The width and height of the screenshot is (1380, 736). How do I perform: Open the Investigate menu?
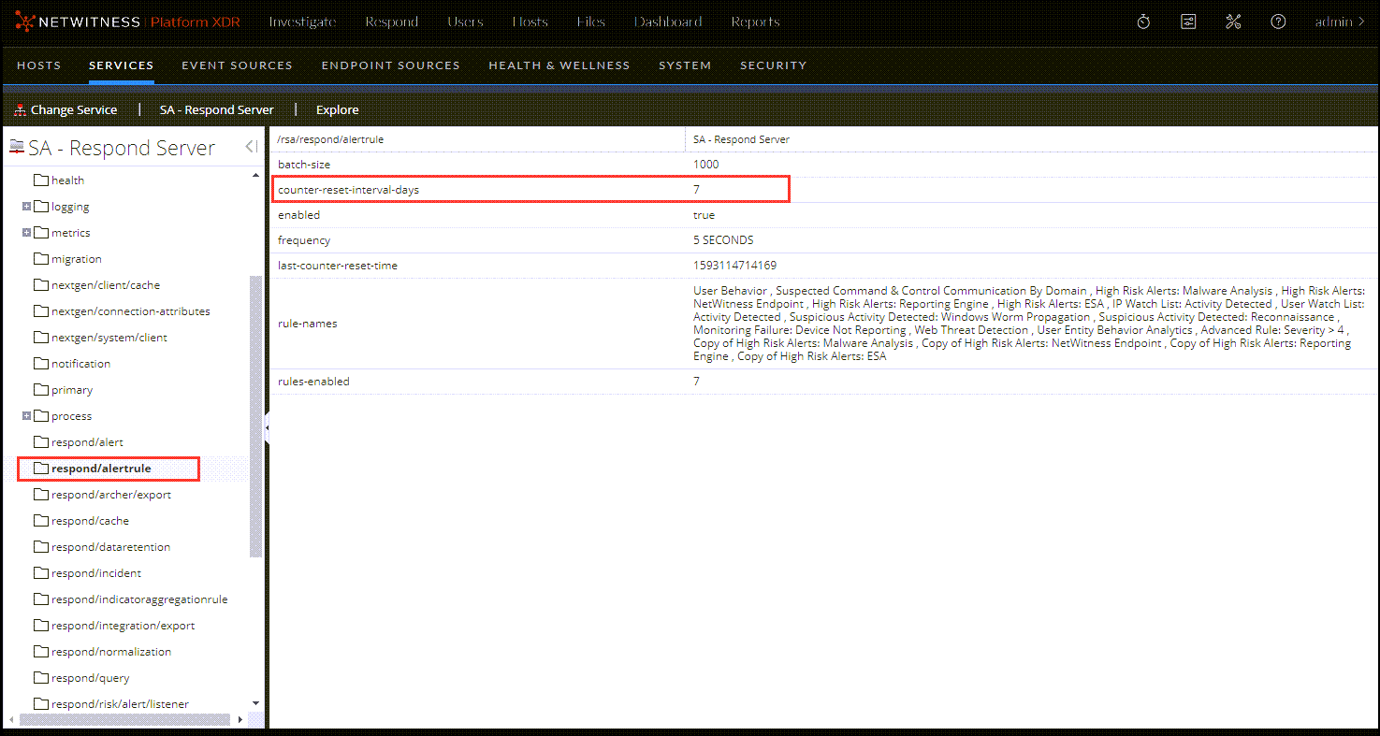(302, 22)
